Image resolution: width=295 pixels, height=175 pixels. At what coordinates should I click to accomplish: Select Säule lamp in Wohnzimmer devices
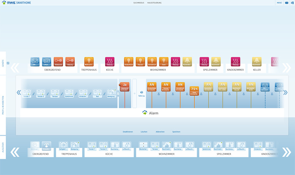(164, 62)
